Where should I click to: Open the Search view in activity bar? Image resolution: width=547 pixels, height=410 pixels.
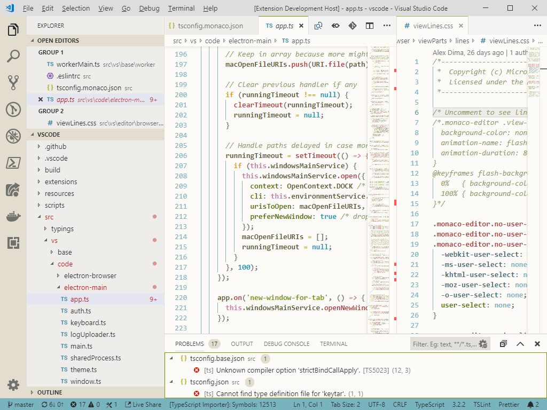coord(13,56)
